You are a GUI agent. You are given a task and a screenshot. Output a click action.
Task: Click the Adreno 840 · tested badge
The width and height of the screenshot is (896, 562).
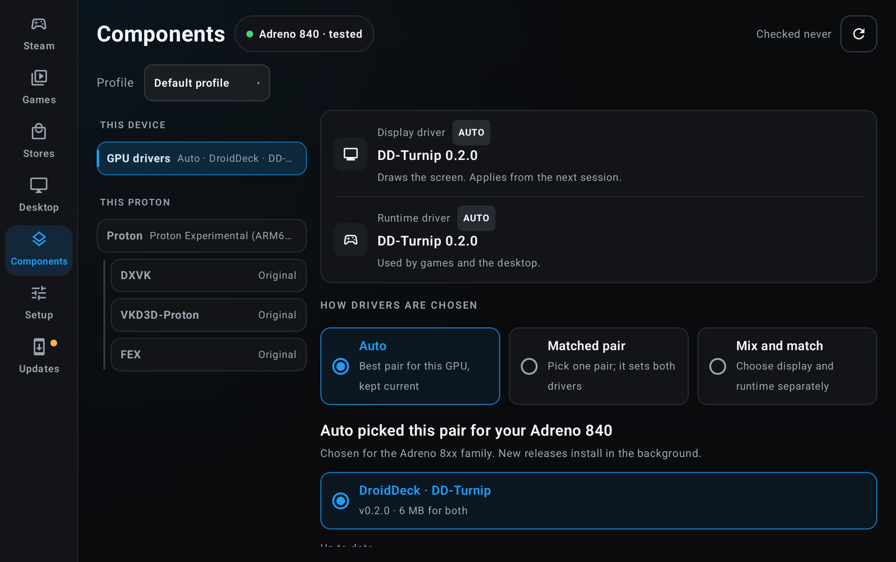[304, 34]
